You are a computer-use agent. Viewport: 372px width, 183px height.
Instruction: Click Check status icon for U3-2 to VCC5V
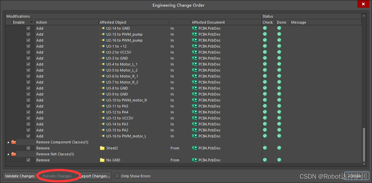tap(265, 52)
